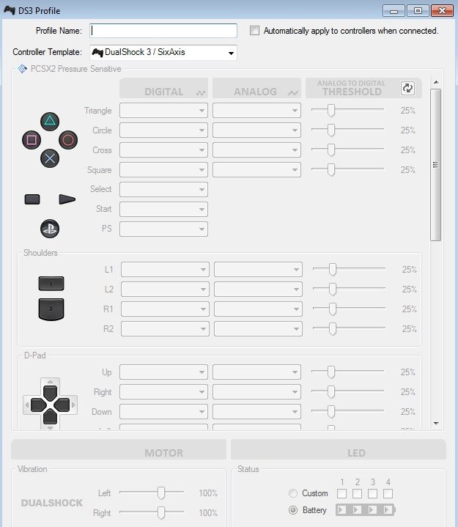Open R1 digital mapping dropdown
Image resolution: width=458 pixels, height=527 pixels.
click(x=165, y=309)
